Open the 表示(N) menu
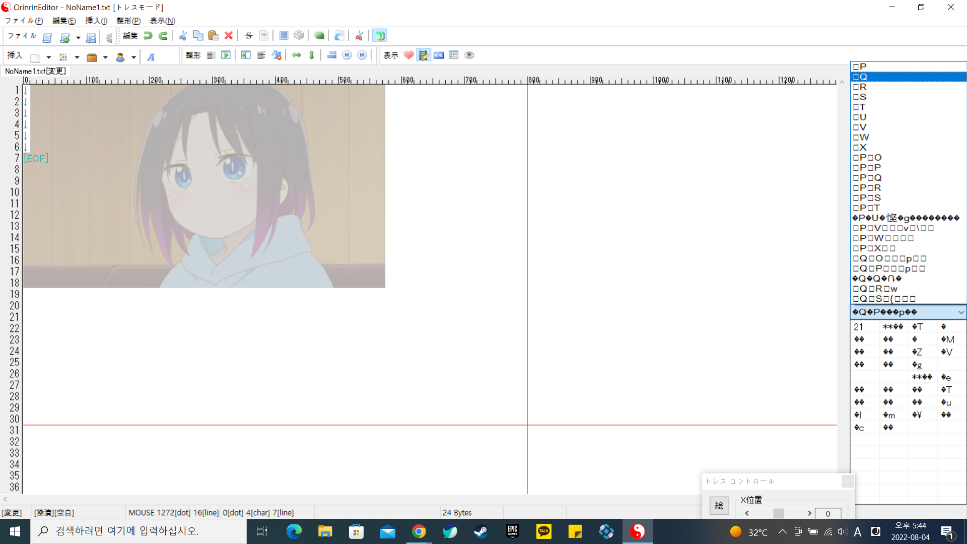 click(x=162, y=21)
